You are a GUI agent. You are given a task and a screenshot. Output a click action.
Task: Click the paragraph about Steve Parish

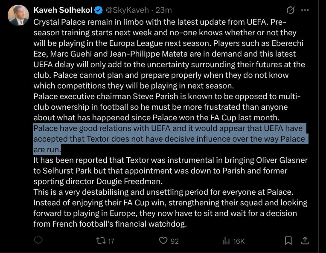[167, 107]
